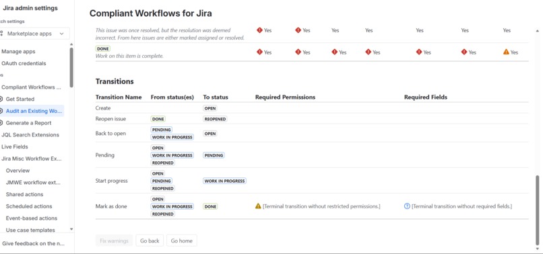
Task: Click main page scroll-up arrow
Action: (537, 30)
